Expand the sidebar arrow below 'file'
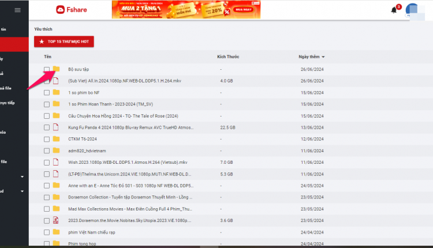This screenshot has height=248, width=433. point(22,176)
